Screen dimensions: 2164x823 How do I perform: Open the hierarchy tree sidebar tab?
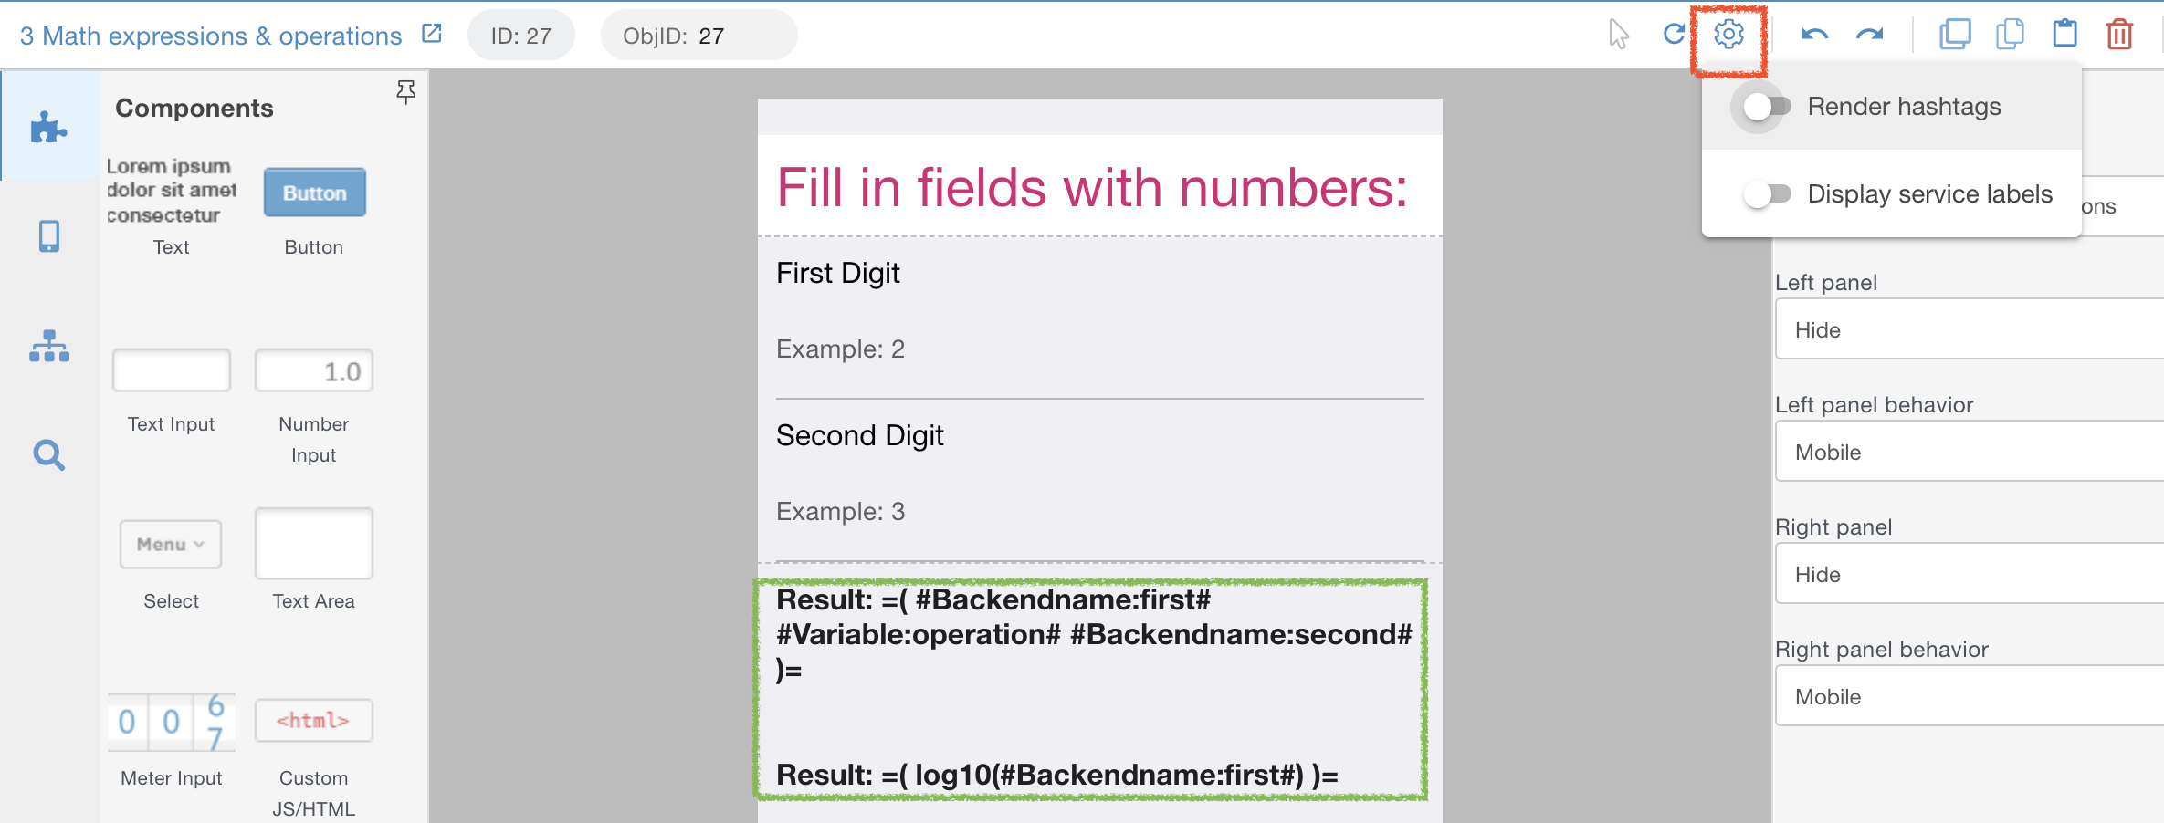point(49,346)
